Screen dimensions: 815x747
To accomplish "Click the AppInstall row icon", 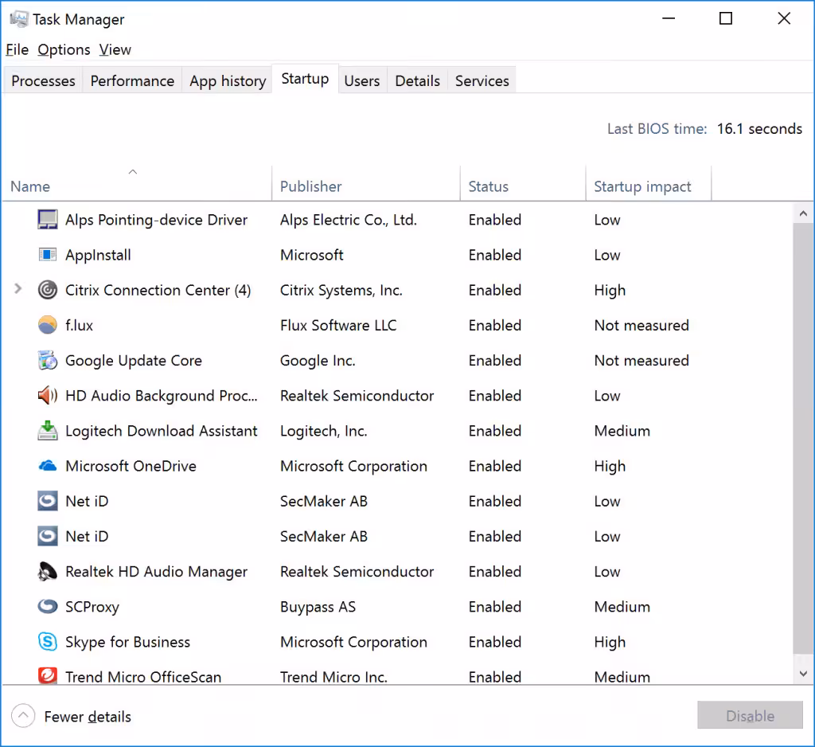I will point(47,255).
